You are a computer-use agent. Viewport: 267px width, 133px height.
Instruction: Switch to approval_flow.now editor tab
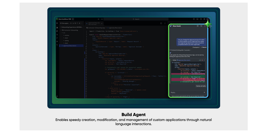[x=94, y=23]
